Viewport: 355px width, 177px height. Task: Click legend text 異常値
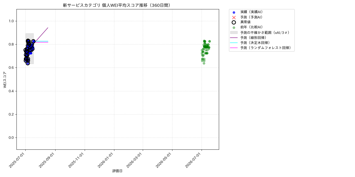click(x=245, y=22)
